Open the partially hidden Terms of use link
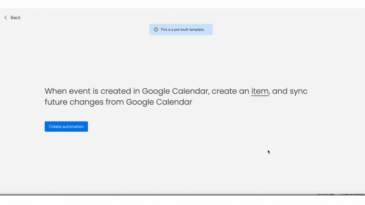The height and width of the screenshot is (205, 365). click(325, 194)
